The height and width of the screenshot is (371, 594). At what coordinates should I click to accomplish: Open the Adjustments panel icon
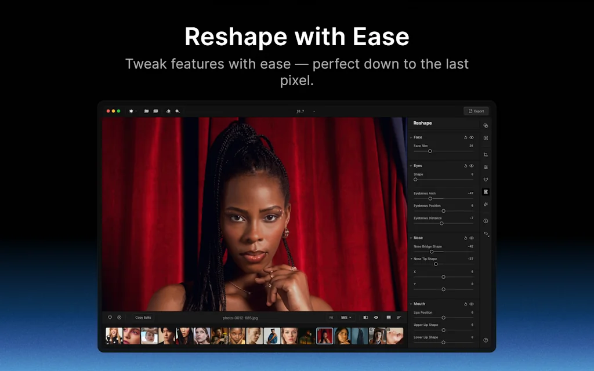[486, 167]
